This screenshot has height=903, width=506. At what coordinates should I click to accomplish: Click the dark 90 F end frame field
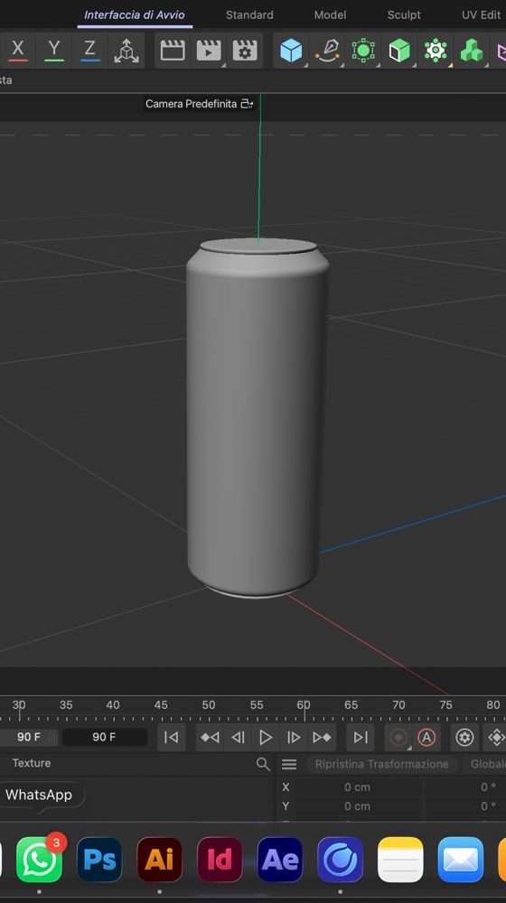[x=104, y=737]
